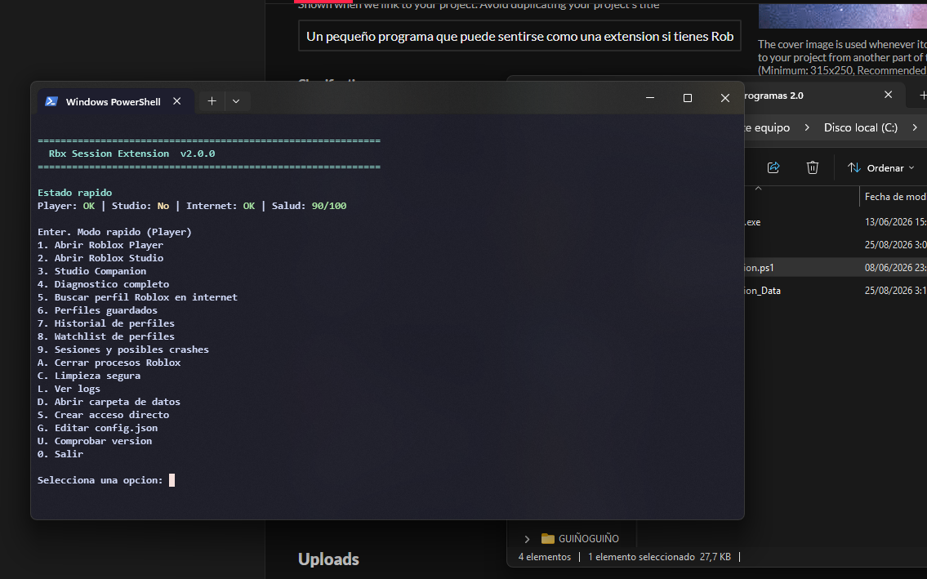
Task: Click the '4 elementos' status bar text
Action: click(x=545, y=557)
